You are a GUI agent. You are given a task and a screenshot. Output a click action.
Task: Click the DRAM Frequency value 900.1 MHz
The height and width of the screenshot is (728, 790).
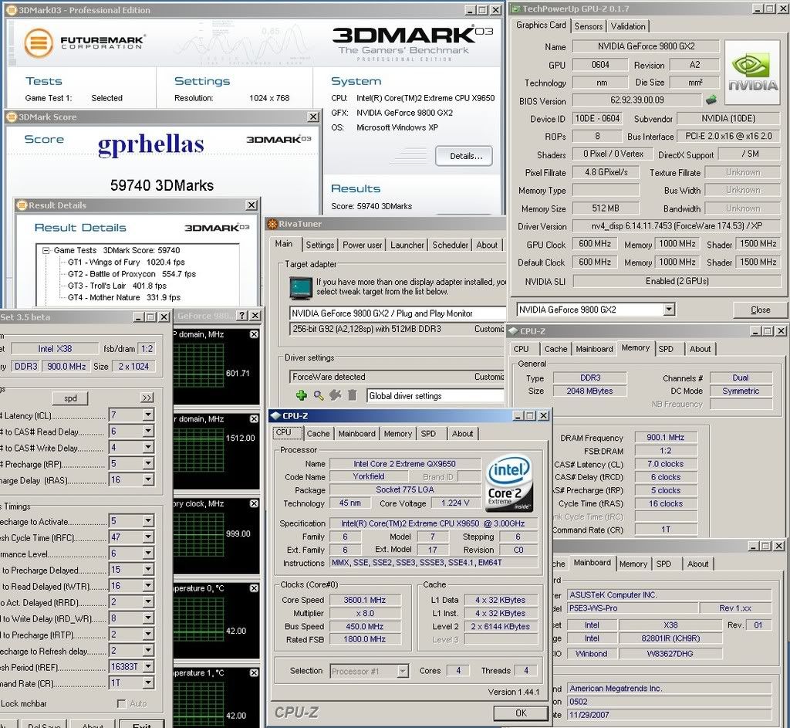tap(666, 437)
